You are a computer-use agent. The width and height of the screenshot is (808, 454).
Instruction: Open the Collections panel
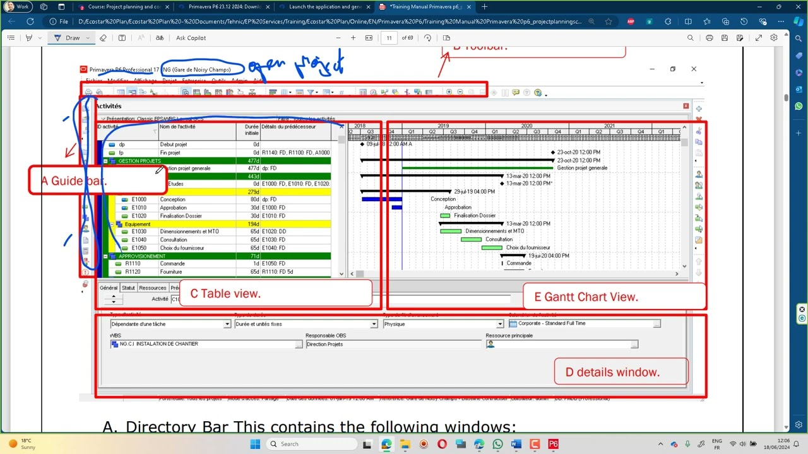pyautogui.click(x=725, y=21)
